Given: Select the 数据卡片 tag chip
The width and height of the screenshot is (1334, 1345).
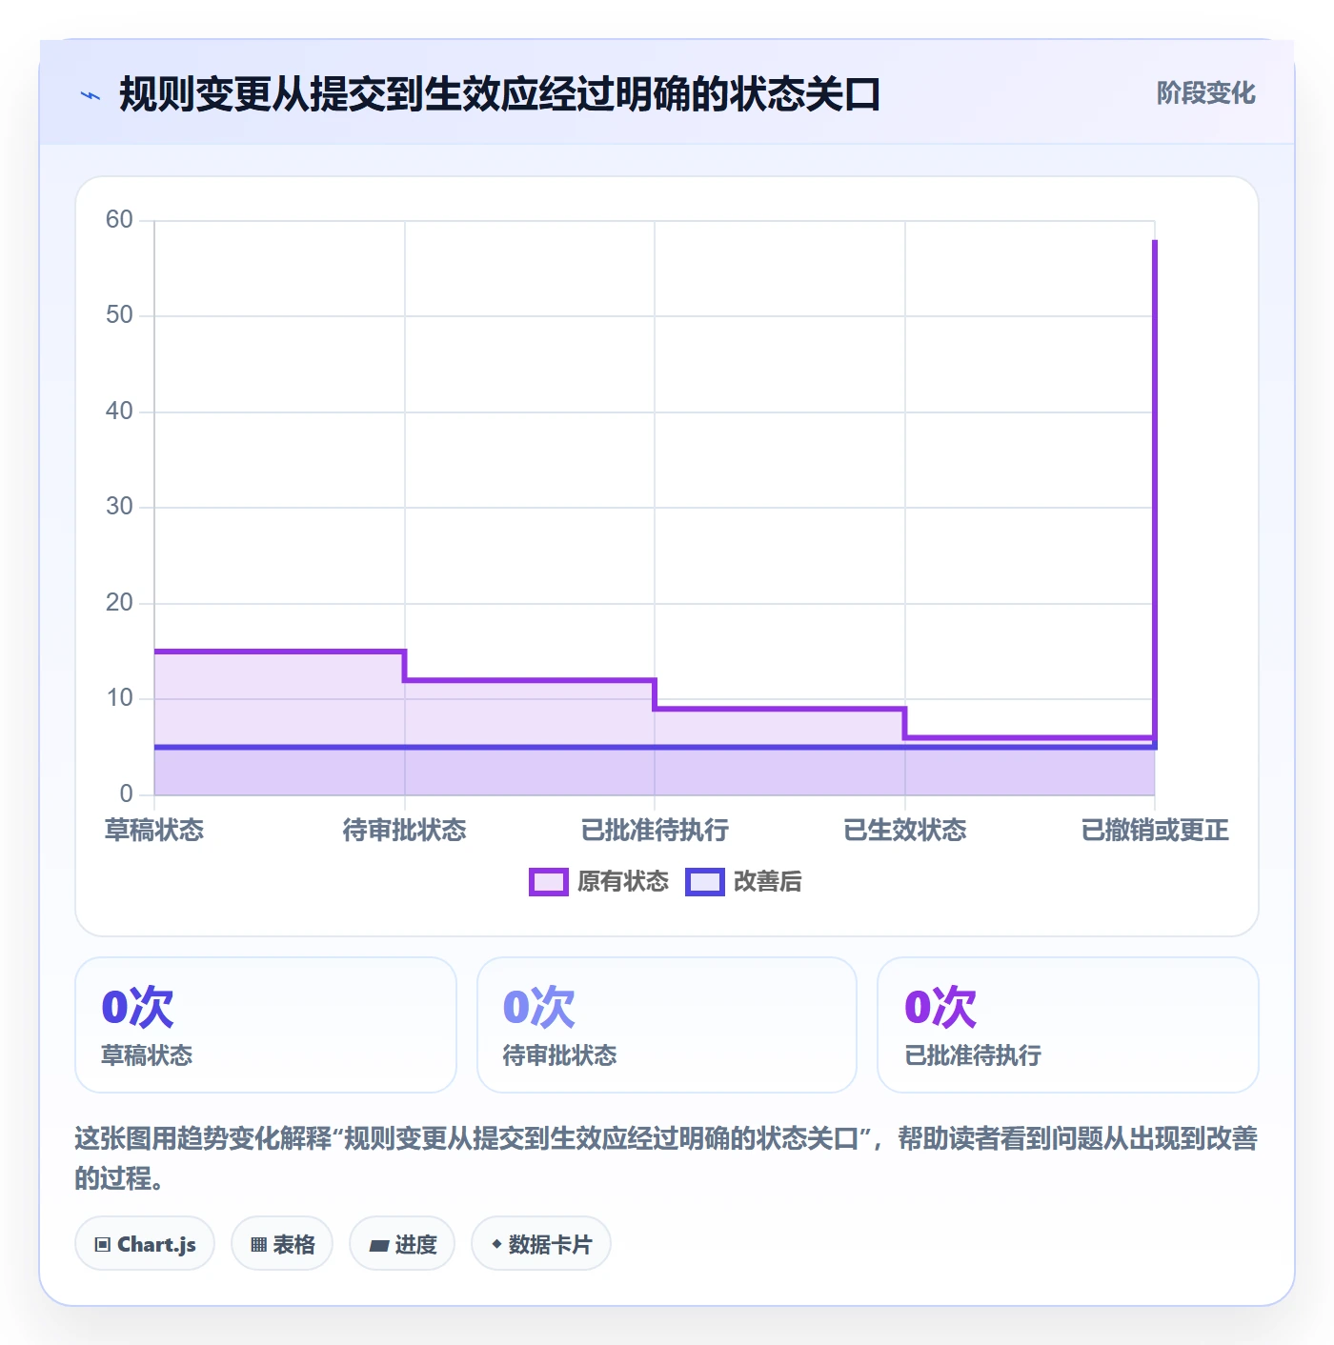Looking at the screenshot, I should pyautogui.click(x=541, y=1243).
